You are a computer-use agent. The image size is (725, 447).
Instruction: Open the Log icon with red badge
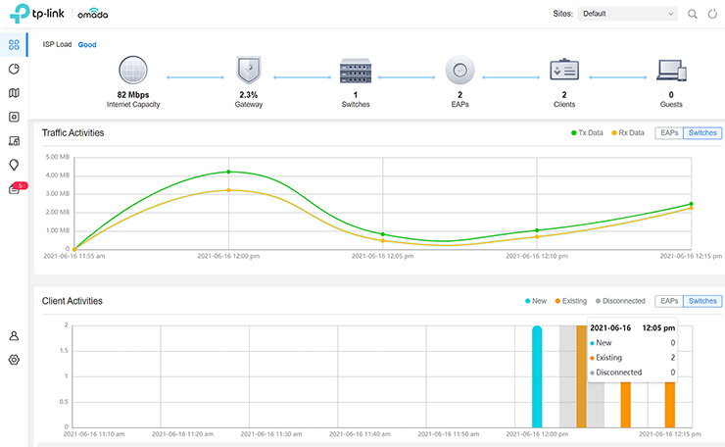click(14, 189)
